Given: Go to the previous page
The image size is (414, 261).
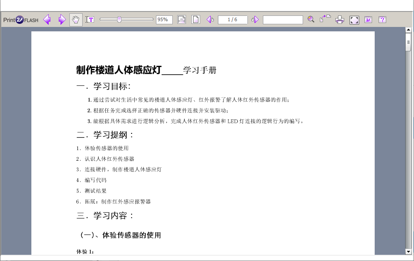Looking at the screenshot, I should pos(210,19).
